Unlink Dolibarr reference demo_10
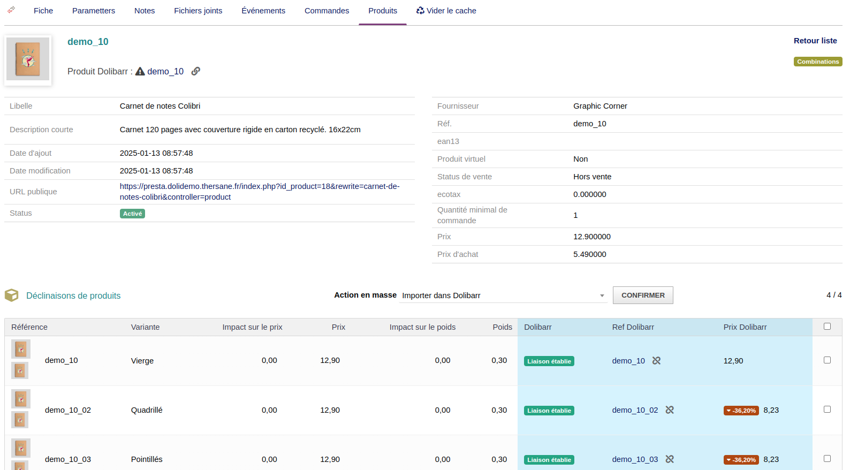The height and width of the screenshot is (470, 850). click(x=656, y=361)
